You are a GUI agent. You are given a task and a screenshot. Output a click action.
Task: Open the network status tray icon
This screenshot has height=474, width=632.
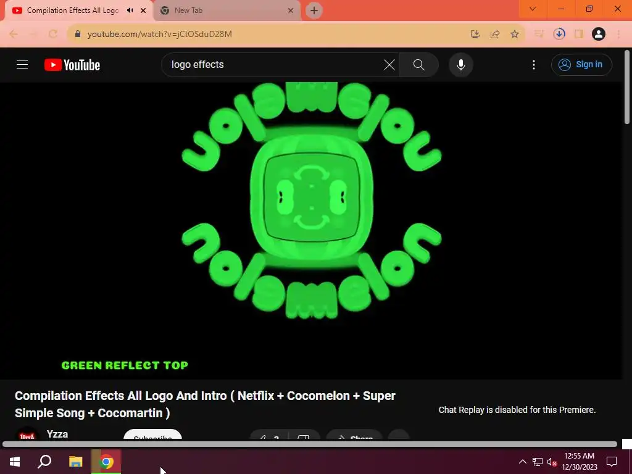[538, 462]
